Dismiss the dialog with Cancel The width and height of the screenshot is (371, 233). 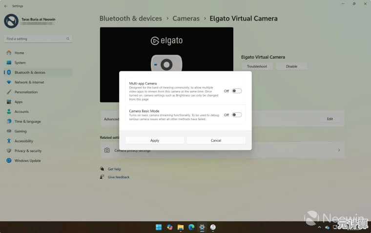(x=216, y=140)
